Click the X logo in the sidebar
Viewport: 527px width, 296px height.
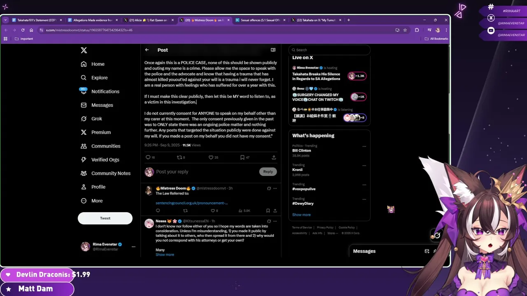click(84, 50)
